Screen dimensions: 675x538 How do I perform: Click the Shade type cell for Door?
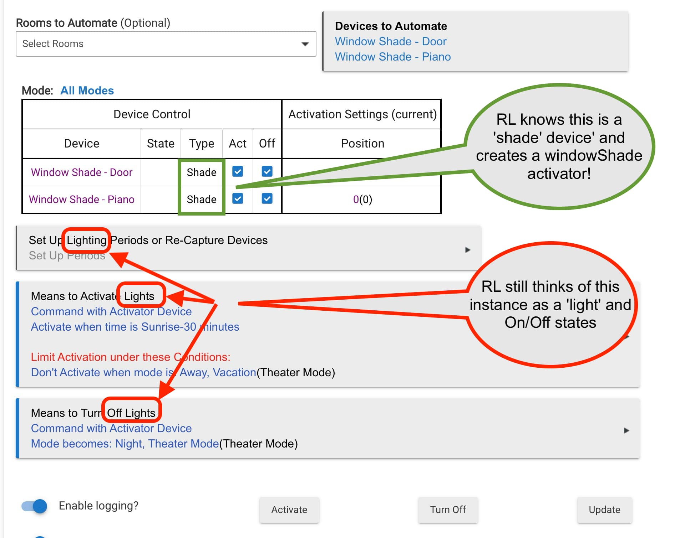tap(202, 172)
